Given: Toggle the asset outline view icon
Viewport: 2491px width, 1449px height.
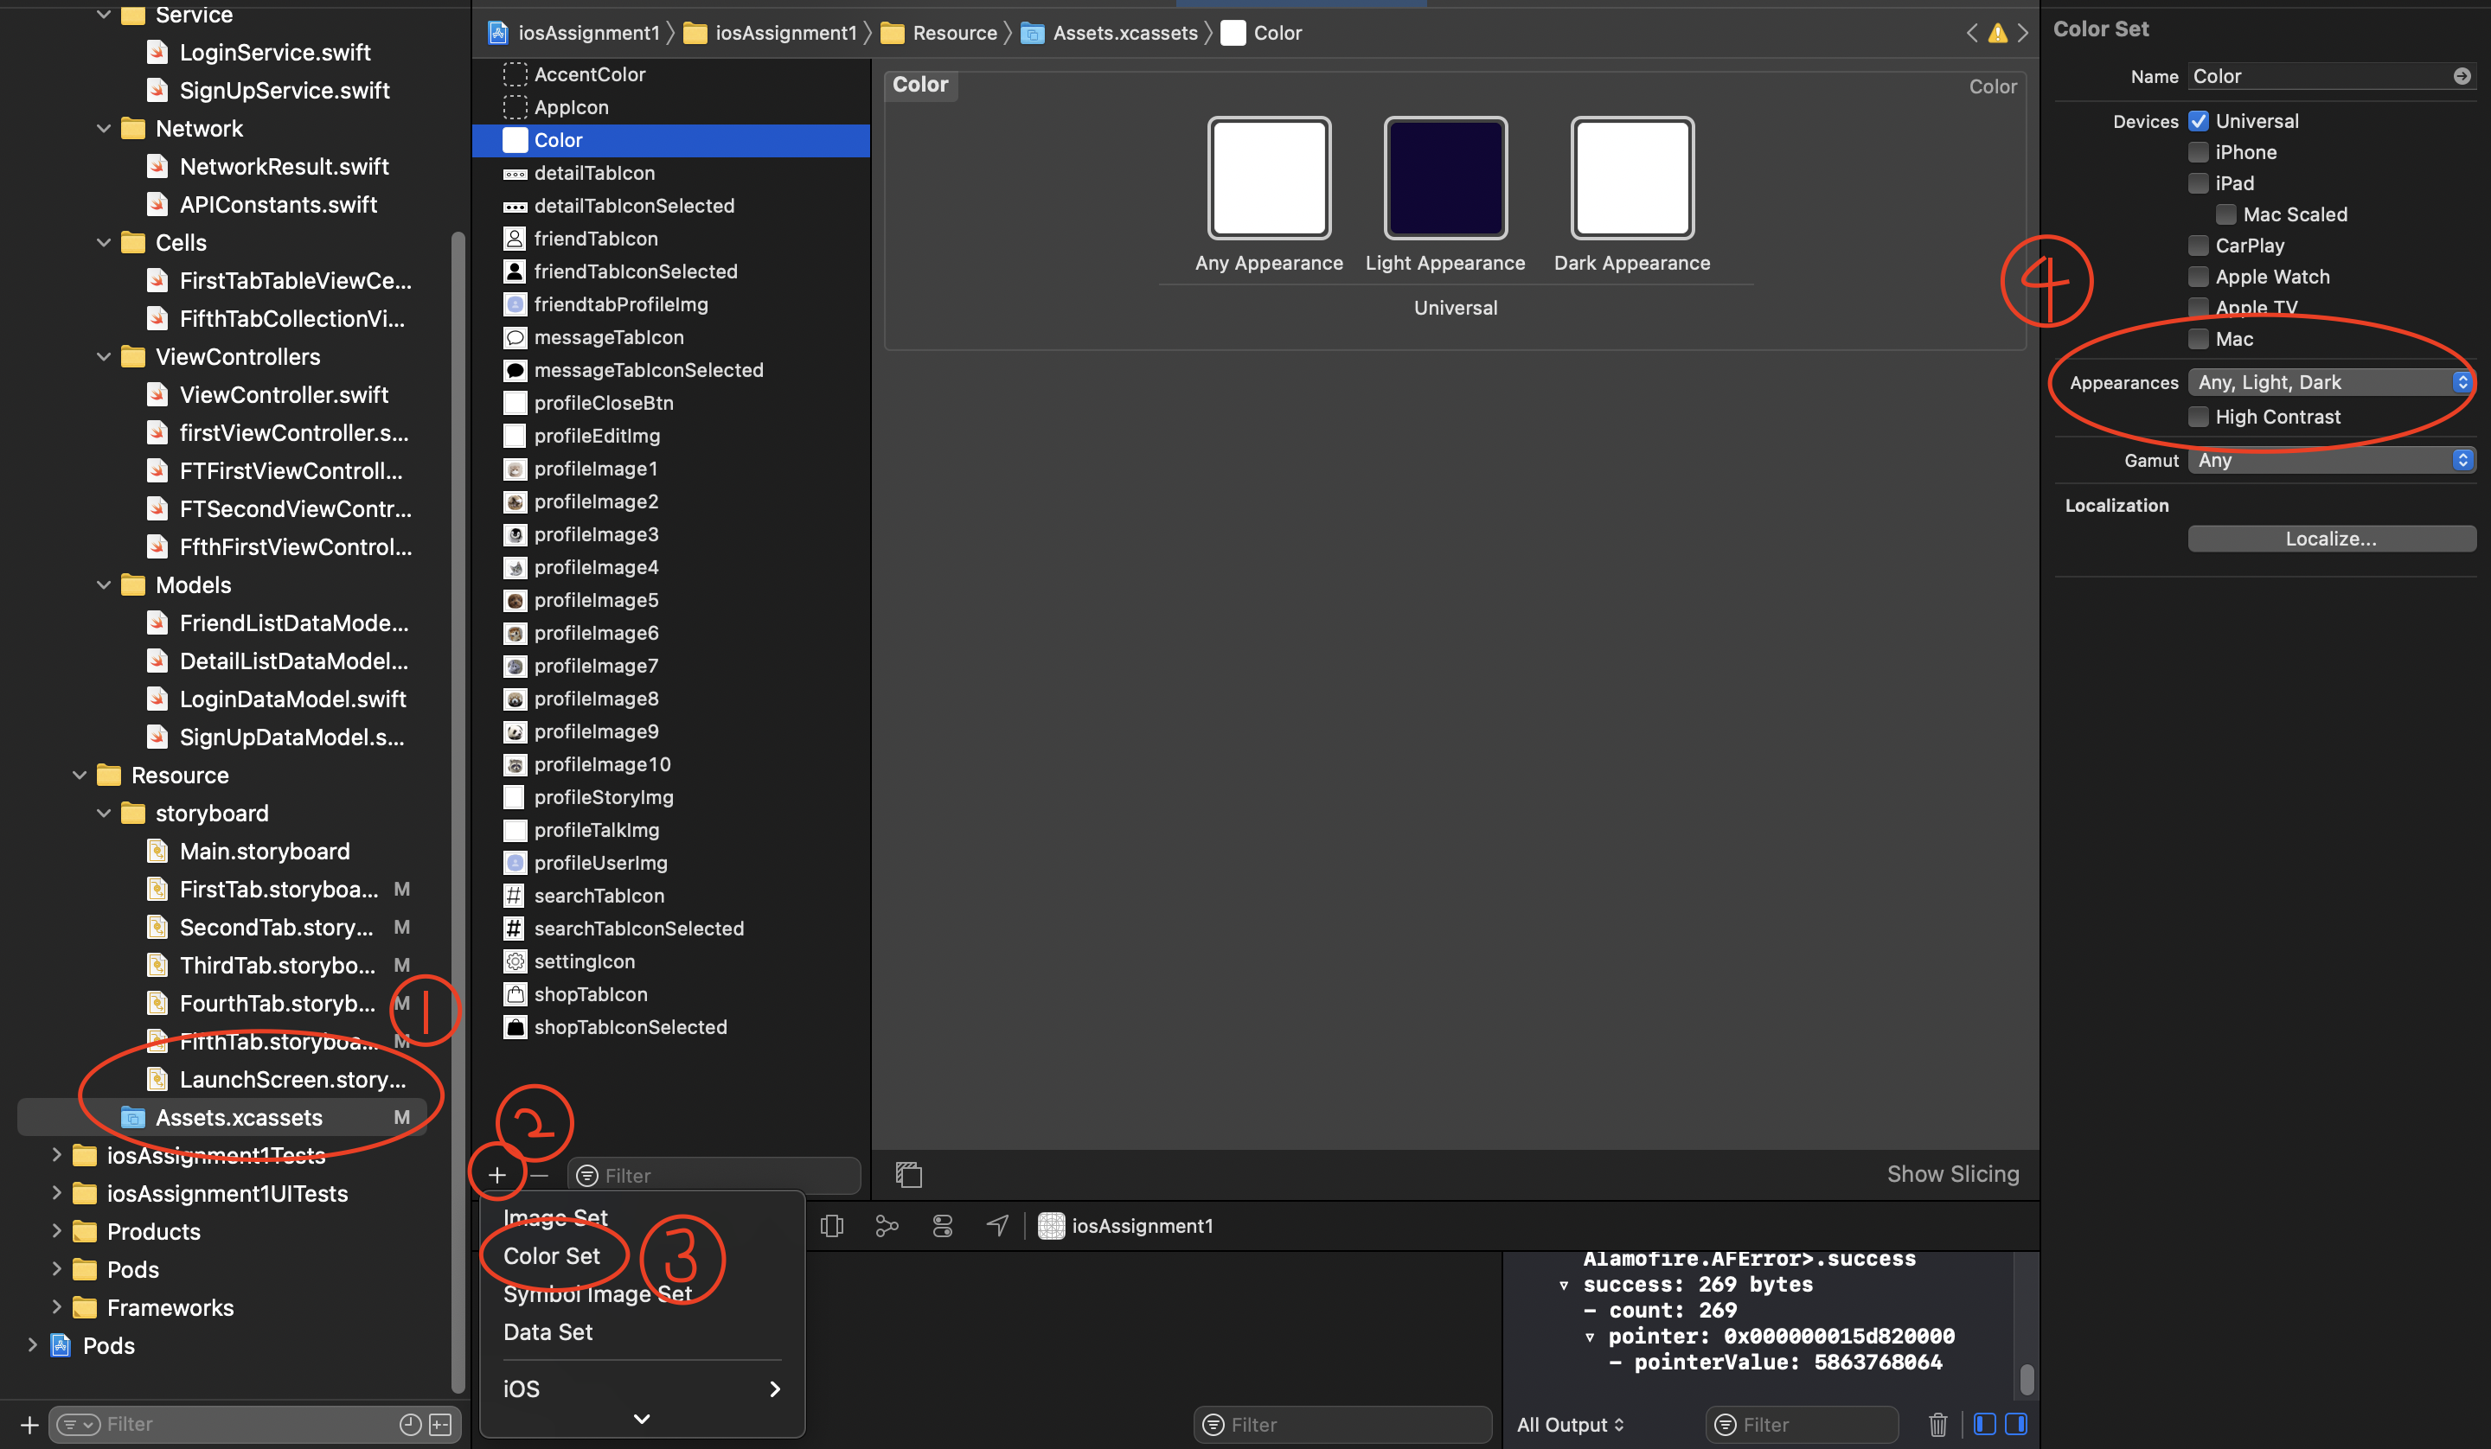Looking at the screenshot, I should tap(908, 1174).
